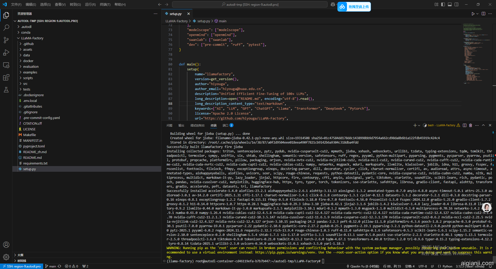The width and height of the screenshot is (496, 269).
Task: Collapse the LLaMA-Factory folder
Action: [x=32, y=38]
